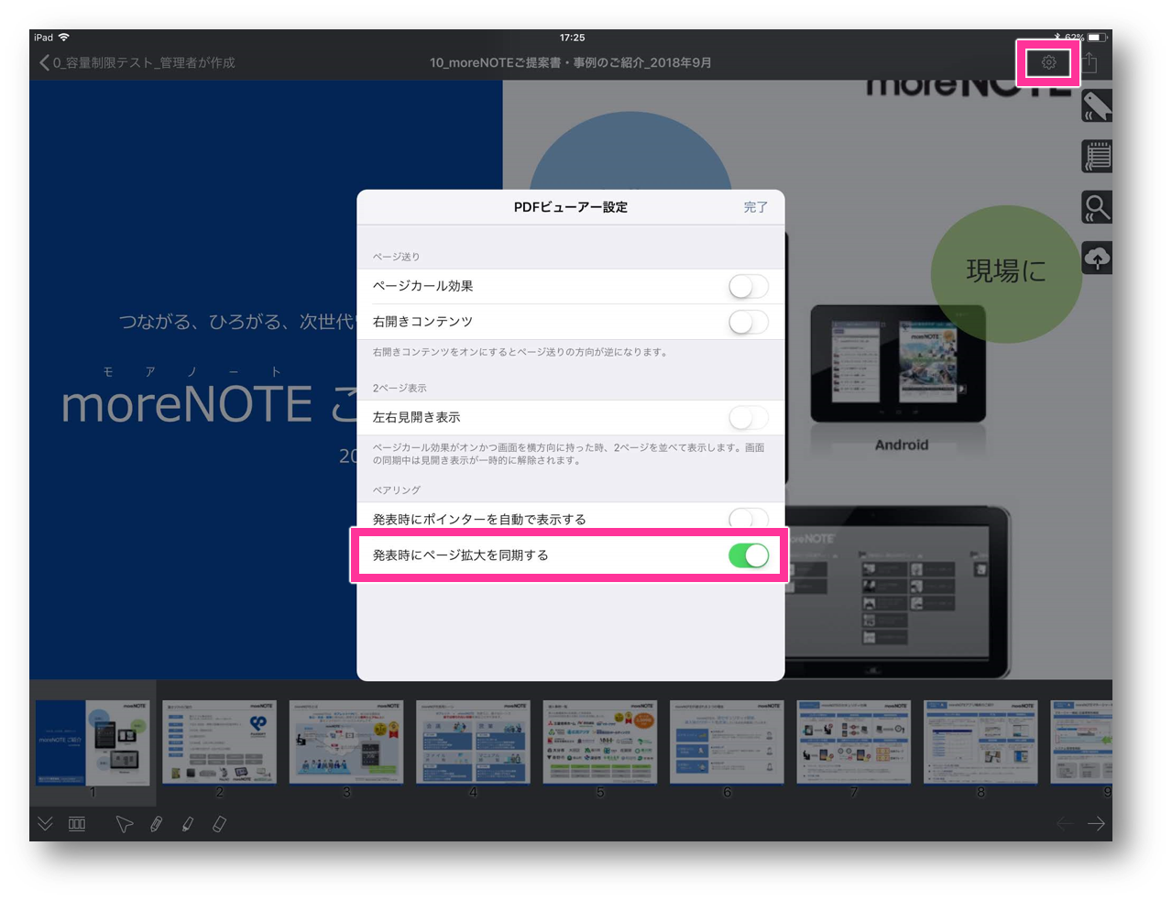Open page 1 thumbnail
1172x901 pixels.
(93, 743)
